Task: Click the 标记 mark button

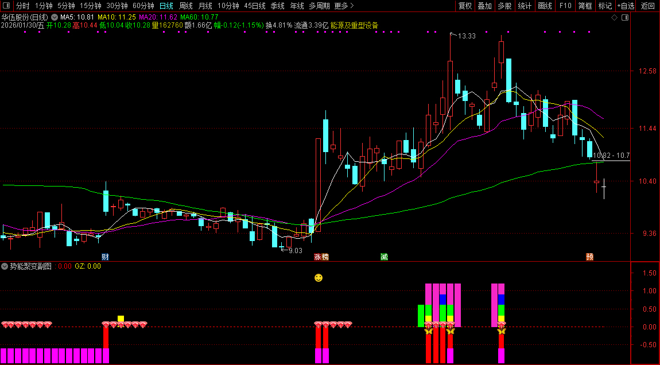Action: pos(605,6)
